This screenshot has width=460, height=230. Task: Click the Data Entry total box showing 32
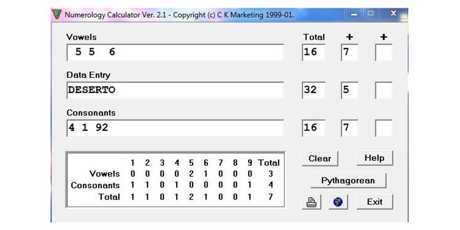click(x=314, y=90)
